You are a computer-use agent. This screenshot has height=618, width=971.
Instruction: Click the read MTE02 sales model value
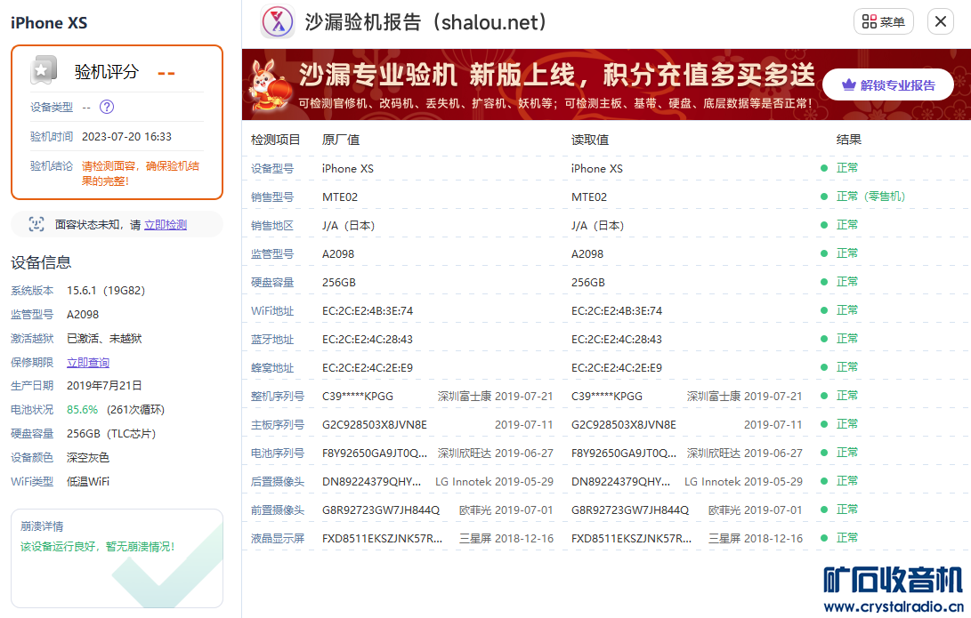(x=589, y=197)
